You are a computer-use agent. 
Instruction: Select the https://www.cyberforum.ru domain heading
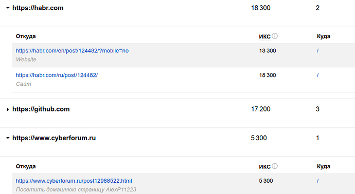(x=54, y=138)
